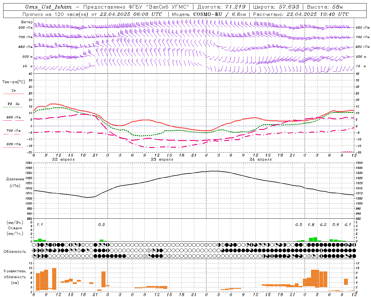
Task: Click the forecast start "22.04.2025 06:00 UTC"
Action: point(131,14)
